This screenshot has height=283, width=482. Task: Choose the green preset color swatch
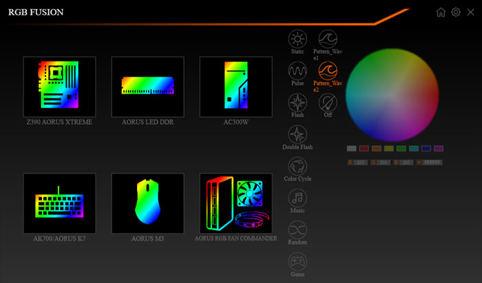click(x=401, y=149)
